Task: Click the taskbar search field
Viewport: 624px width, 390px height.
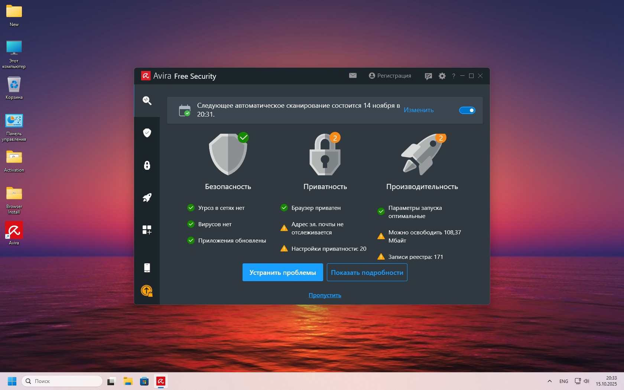Action: tap(62, 381)
